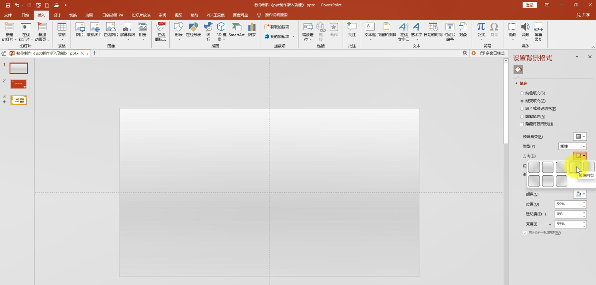The height and width of the screenshot is (285, 596).
Task: Toggle the 方向 direction dropdown button
Action: [x=580, y=156]
